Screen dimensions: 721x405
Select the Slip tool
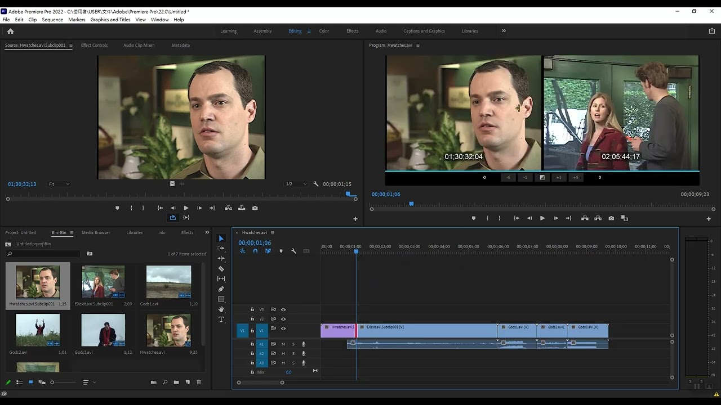(x=221, y=278)
